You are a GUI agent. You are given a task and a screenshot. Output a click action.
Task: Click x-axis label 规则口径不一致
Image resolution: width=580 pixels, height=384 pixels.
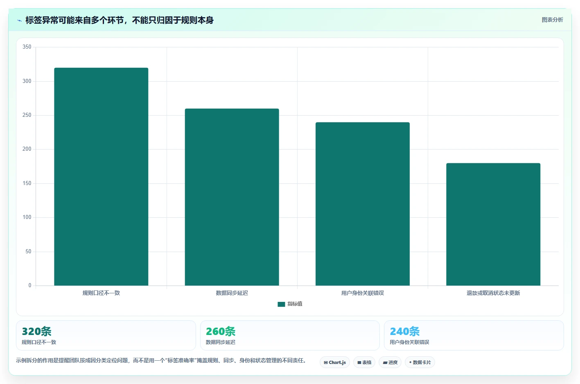[101, 293]
